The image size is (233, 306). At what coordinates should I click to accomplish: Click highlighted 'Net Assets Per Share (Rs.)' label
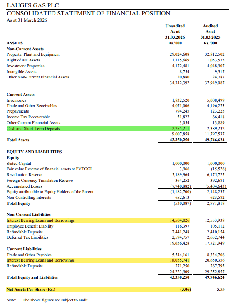[31, 289]
